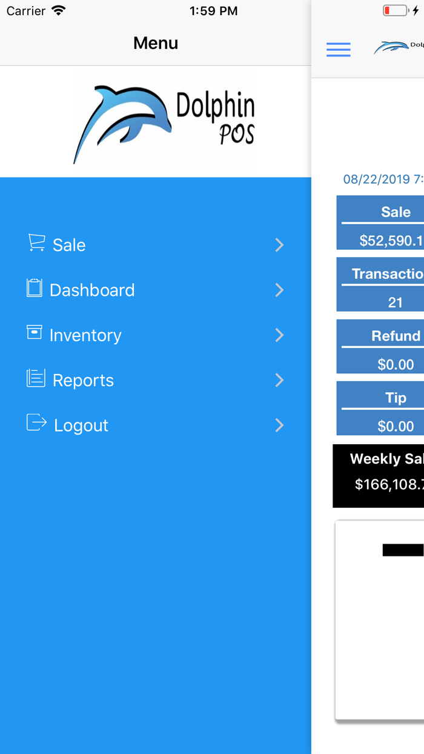Click the Sale total tile
Image resolution: width=424 pixels, height=754 pixels.
pyautogui.click(x=388, y=222)
